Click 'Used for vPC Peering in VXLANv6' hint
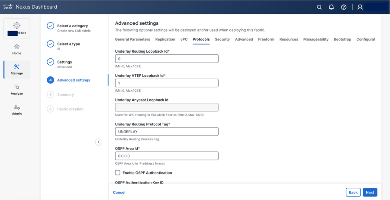The width and height of the screenshot is (390, 200). coord(159,115)
